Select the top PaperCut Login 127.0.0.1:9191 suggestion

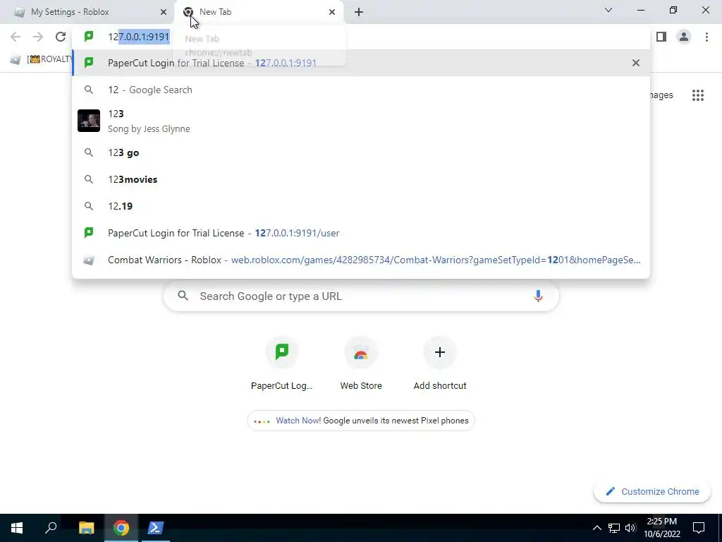pos(361,63)
